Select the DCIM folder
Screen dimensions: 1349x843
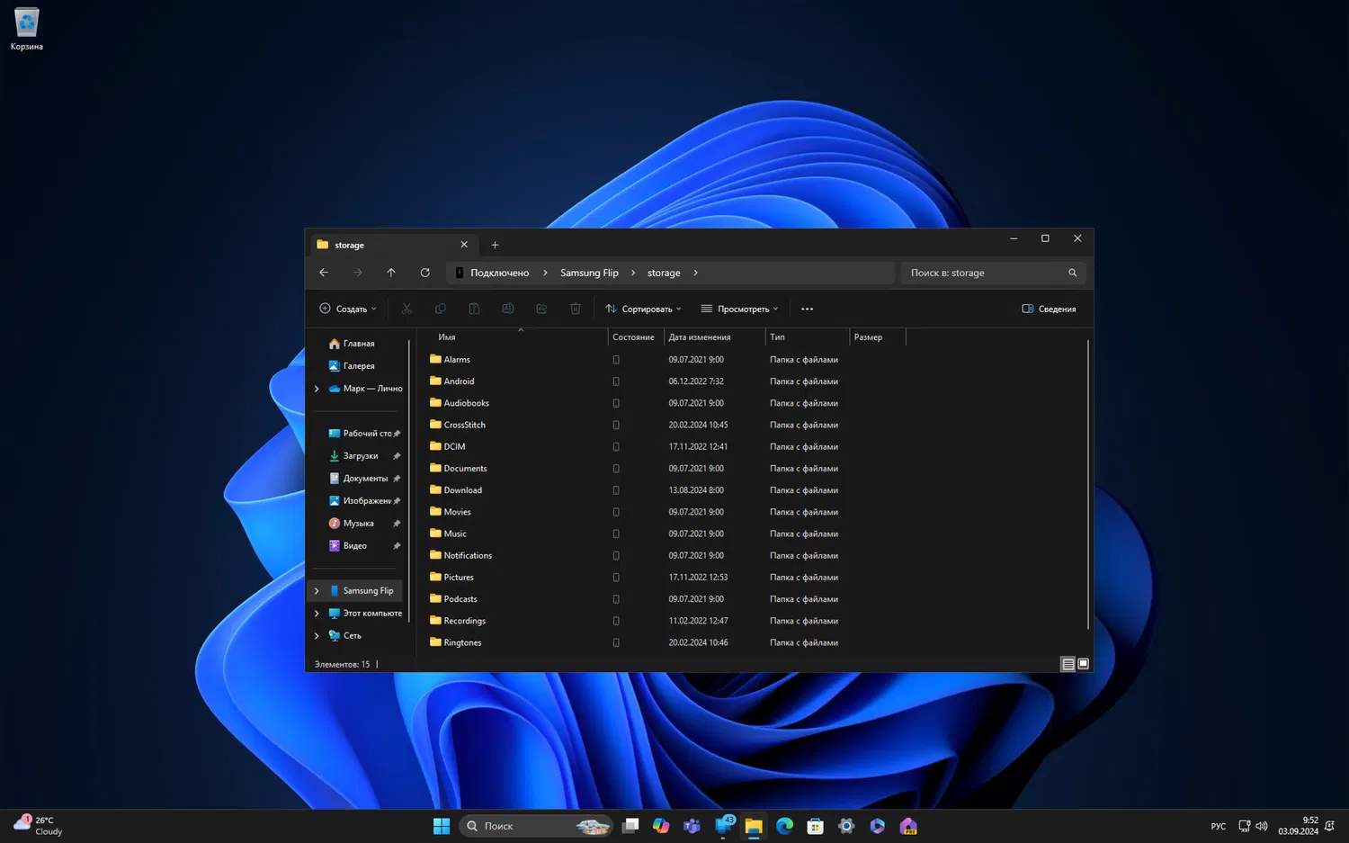454,446
